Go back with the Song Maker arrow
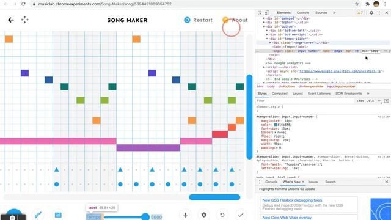This screenshot has width=391, height=220. (11, 20)
